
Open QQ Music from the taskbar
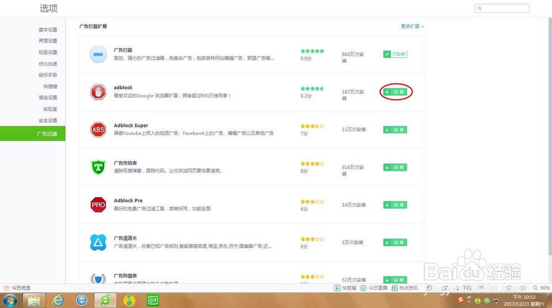[x=129, y=301]
